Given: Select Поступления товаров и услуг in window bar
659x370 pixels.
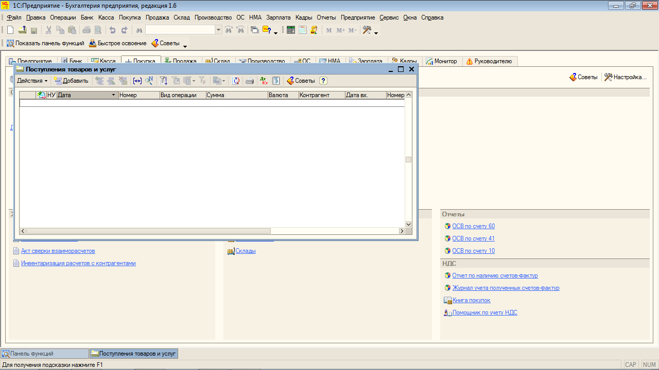Looking at the screenshot, I should pyautogui.click(x=134, y=354).
